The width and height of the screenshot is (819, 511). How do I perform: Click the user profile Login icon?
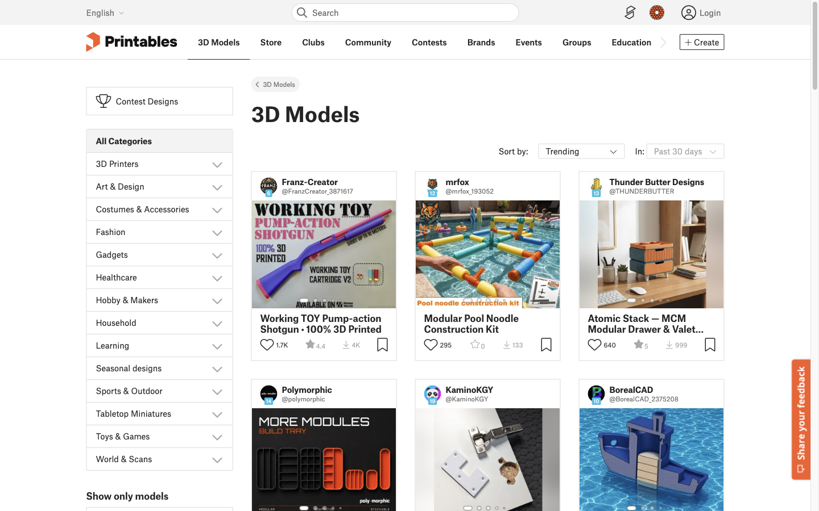(x=688, y=12)
